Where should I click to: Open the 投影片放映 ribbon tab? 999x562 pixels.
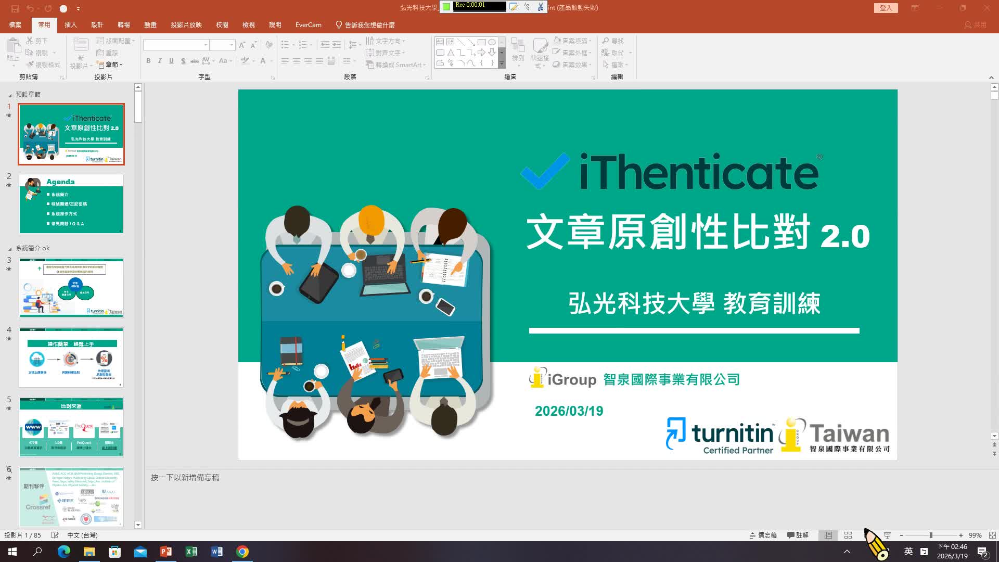[186, 24]
